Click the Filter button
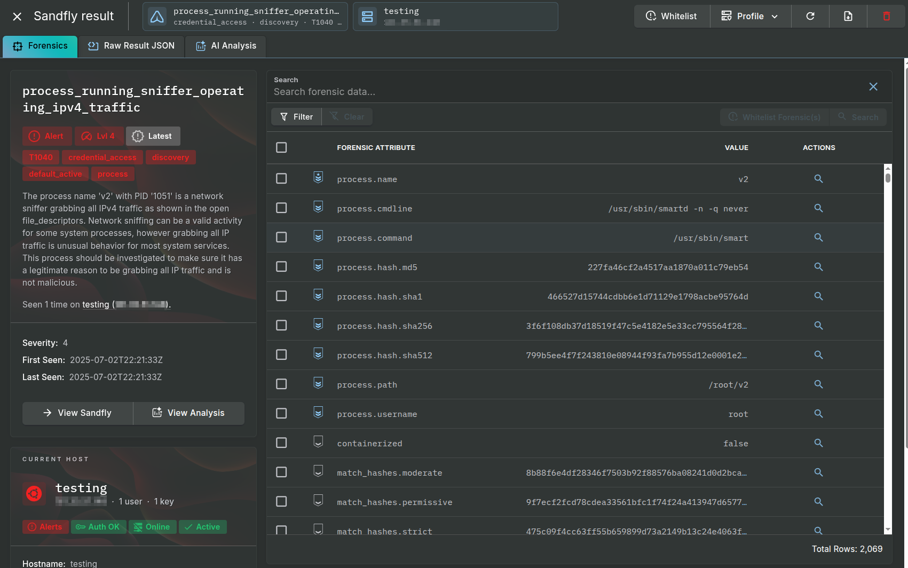The image size is (908, 568). point(296,116)
